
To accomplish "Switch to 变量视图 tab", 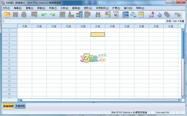I will 20,106.
